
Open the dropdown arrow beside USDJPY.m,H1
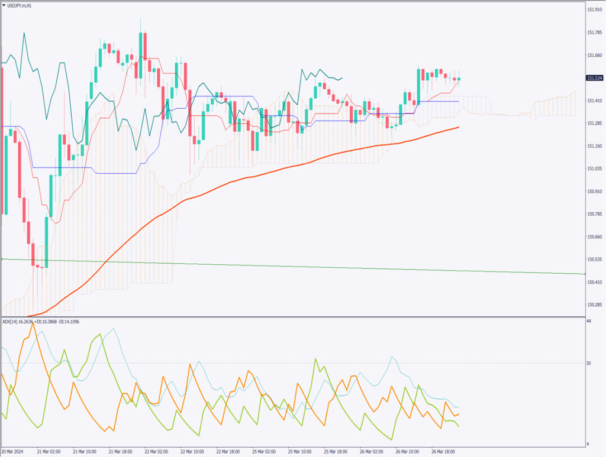pyautogui.click(x=4, y=5)
